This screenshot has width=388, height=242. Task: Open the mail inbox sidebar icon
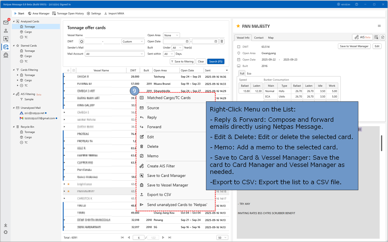[6, 23]
